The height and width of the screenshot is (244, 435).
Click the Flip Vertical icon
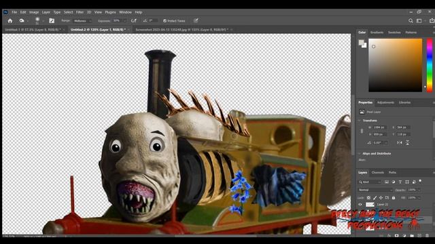pyautogui.click(x=407, y=143)
